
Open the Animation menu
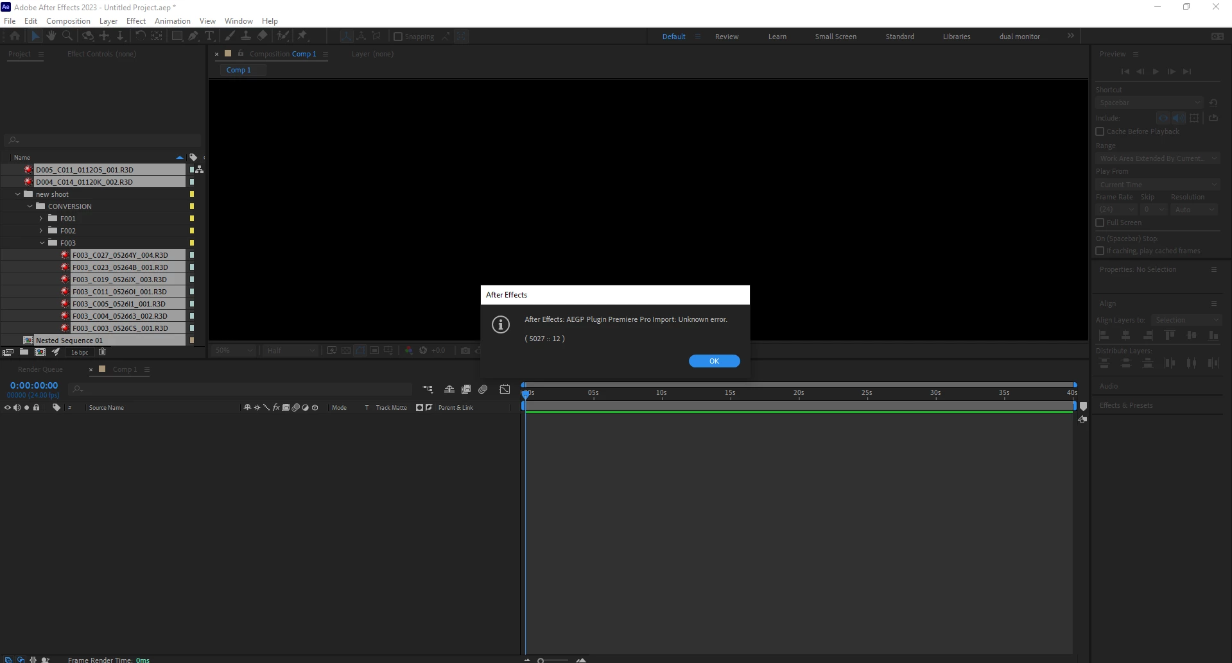coord(173,21)
